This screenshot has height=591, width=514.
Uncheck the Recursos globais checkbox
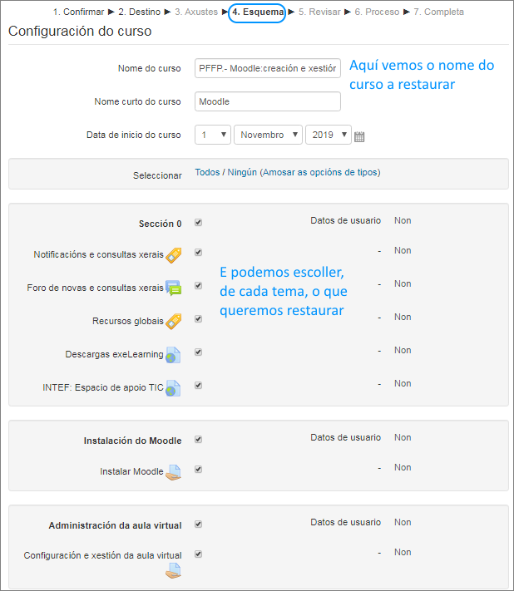pyautogui.click(x=198, y=319)
